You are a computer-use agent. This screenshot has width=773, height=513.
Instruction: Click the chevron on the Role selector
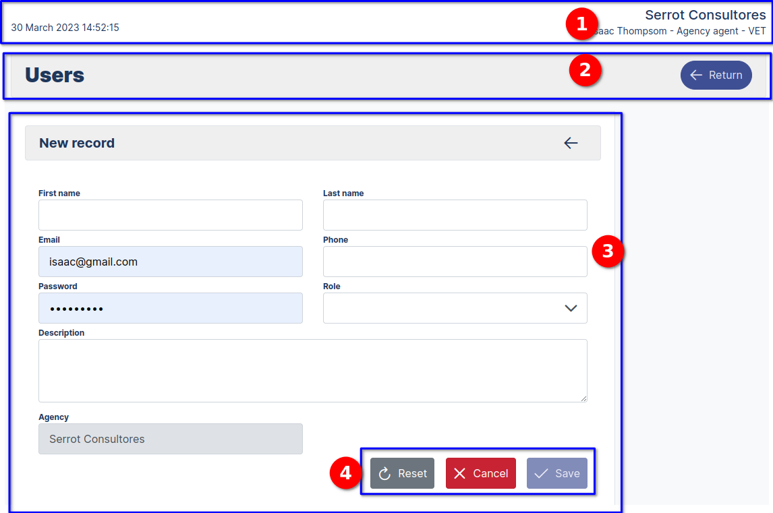pyautogui.click(x=571, y=307)
